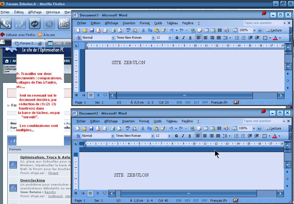The image size is (294, 204).
Task: Click Firefox reload button
Action: 35,24
